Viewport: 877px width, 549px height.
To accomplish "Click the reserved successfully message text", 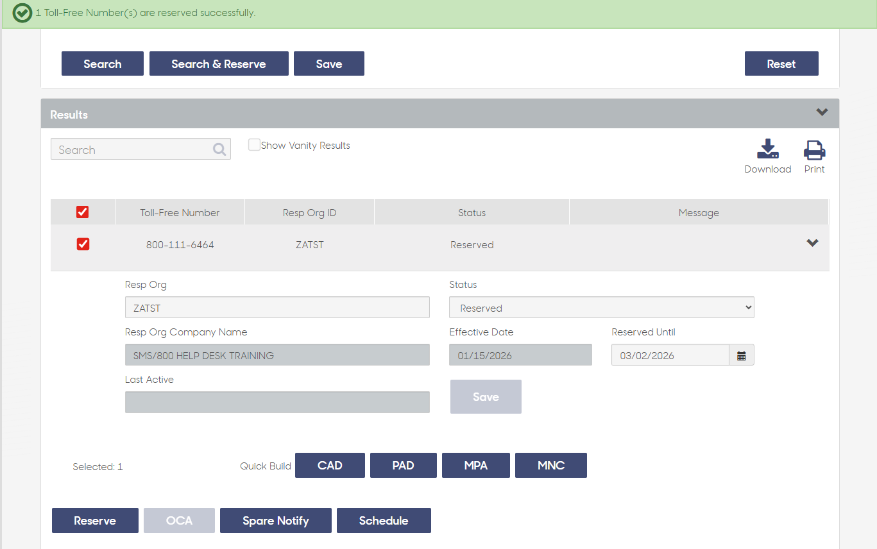I will pos(146,13).
